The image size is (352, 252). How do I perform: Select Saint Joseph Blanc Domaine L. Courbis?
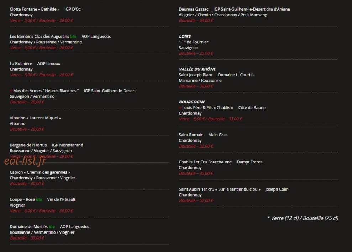(217, 75)
